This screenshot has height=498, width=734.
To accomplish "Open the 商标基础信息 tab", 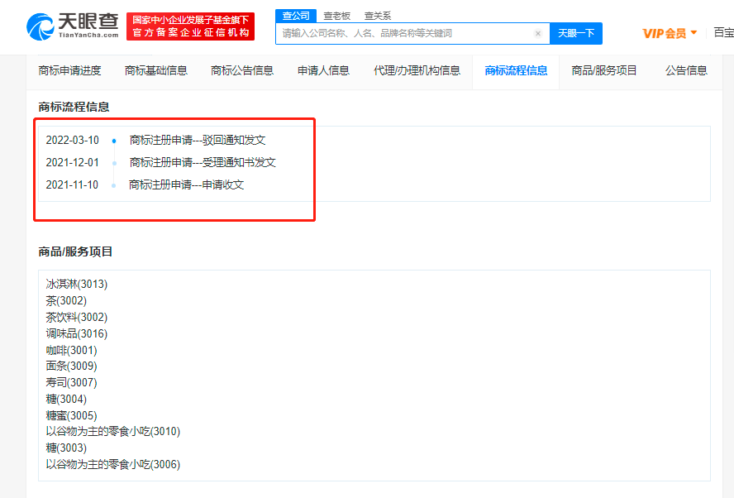I will (x=156, y=71).
